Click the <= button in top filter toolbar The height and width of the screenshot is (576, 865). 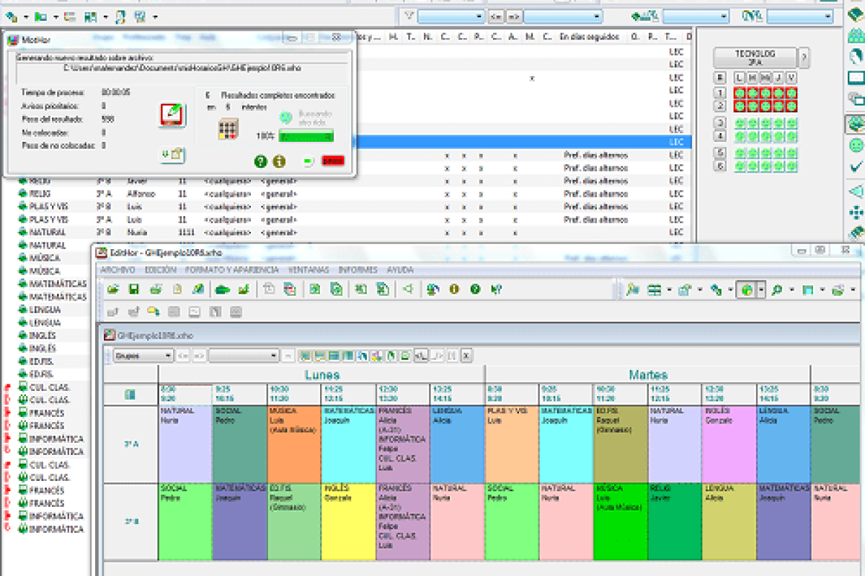(496, 16)
